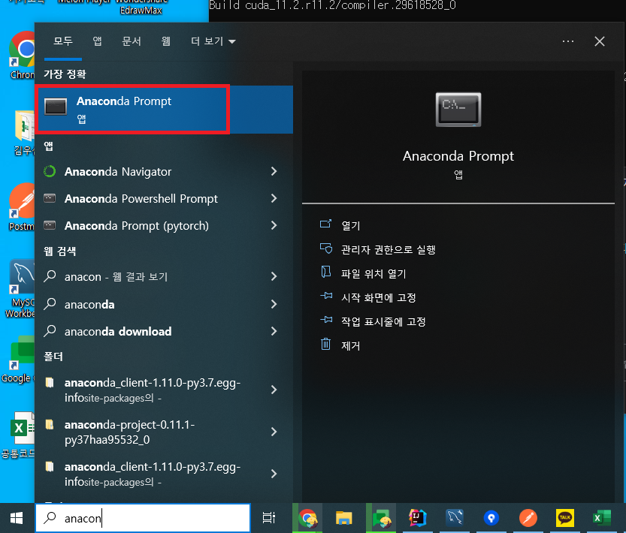
Task: Expand Anaconda Navigator result chevron
Action: 274,171
